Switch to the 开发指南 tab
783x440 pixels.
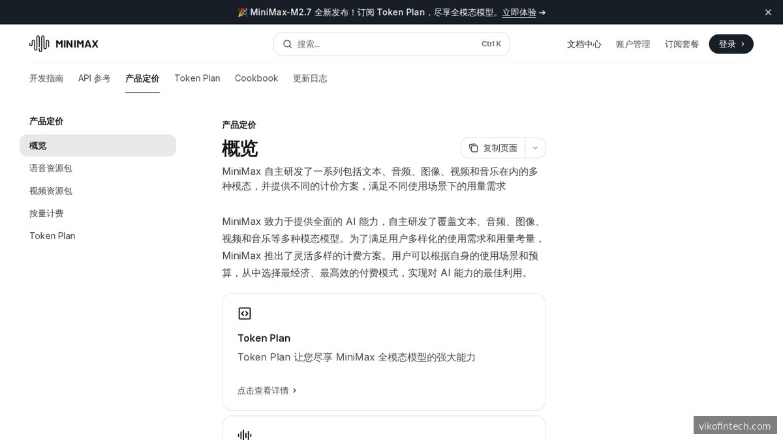(x=46, y=78)
